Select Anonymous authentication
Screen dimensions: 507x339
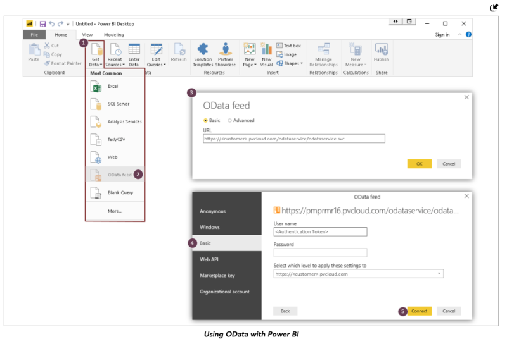[227, 211]
